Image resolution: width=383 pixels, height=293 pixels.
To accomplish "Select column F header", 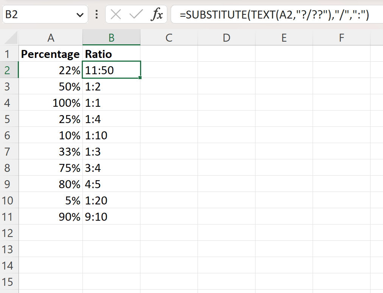I will [341, 37].
